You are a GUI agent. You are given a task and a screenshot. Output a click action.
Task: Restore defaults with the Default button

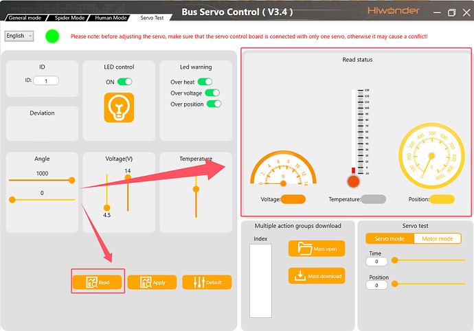coord(207,282)
